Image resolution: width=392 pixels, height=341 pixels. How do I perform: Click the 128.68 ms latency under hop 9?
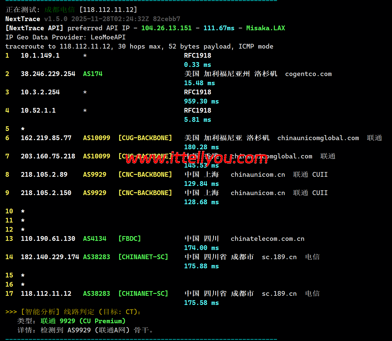tap(201, 202)
